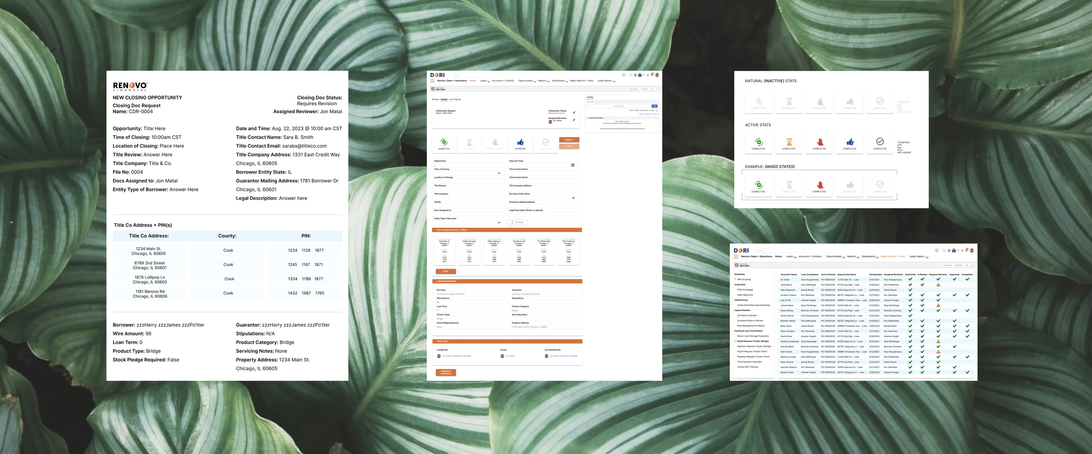1092x454 pixels.
Task: Select the 1234 Main St. title company address card
Action: click(445, 251)
